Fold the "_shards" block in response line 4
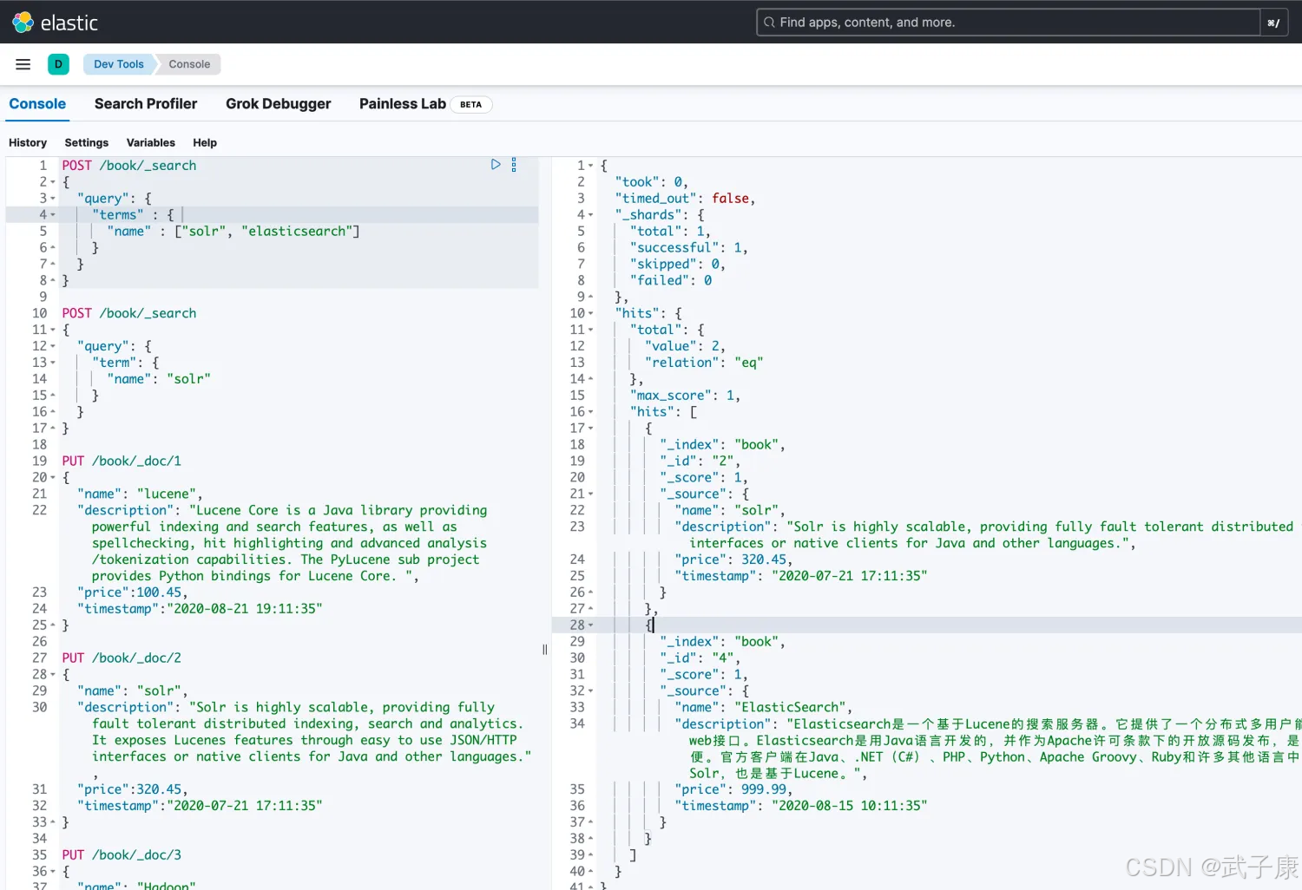 tap(591, 215)
